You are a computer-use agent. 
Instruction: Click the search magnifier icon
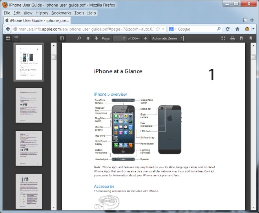[219, 29]
